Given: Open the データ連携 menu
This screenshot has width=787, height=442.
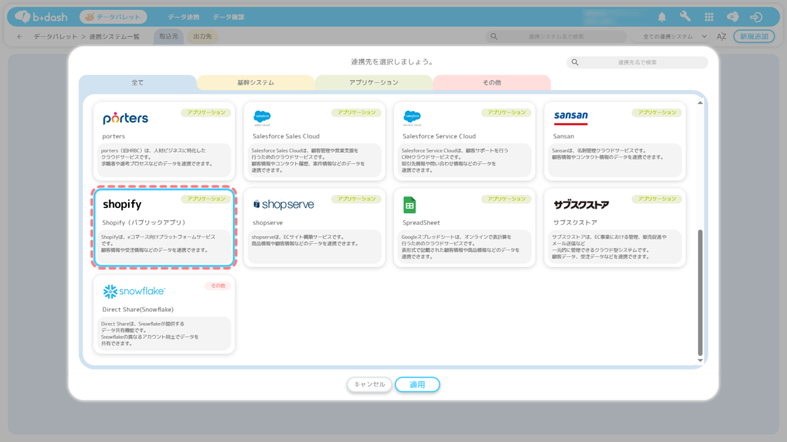Looking at the screenshot, I should pyautogui.click(x=183, y=17).
